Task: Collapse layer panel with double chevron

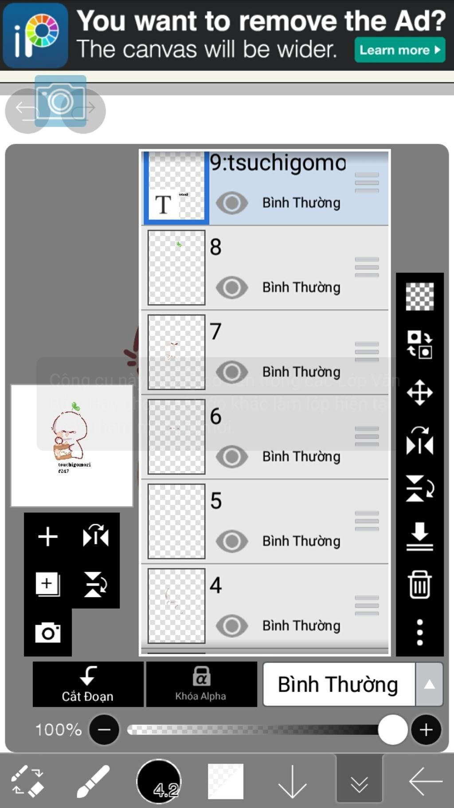Action: click(x=359, y=781)
